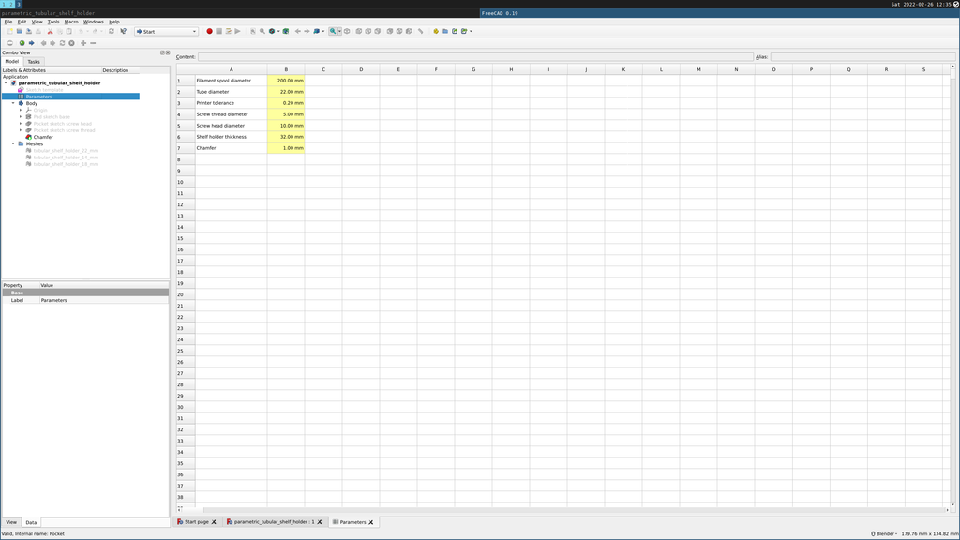Close the Start page tab

(214, 522)
